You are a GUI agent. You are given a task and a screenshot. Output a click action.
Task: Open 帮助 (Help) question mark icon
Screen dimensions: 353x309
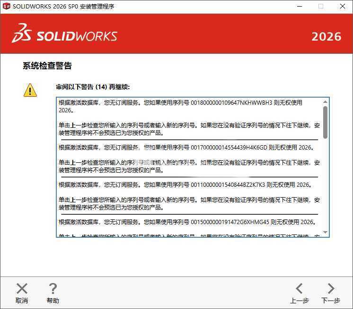53,289
